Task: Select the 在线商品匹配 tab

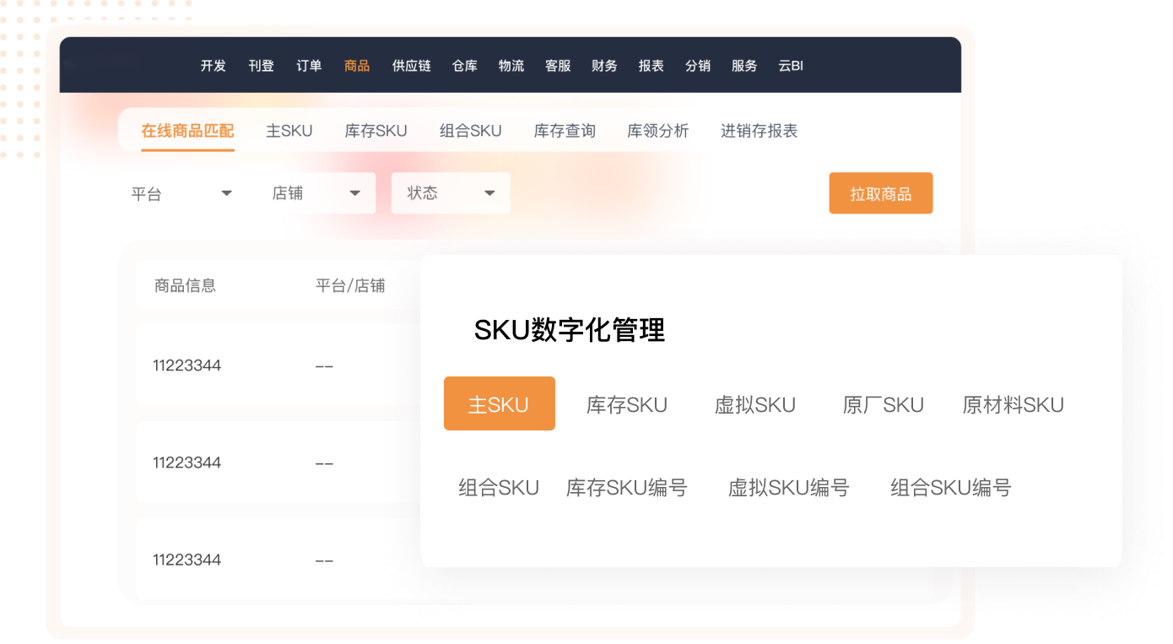Action: click(187, 131)
